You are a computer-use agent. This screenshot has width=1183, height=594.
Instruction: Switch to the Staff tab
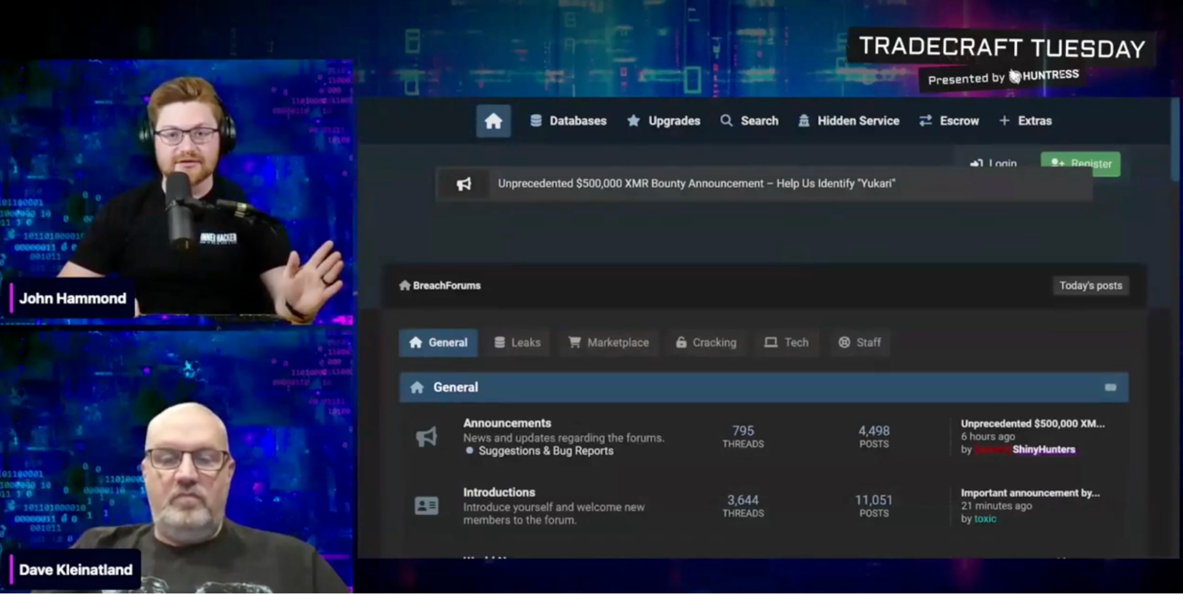point(859,343)
